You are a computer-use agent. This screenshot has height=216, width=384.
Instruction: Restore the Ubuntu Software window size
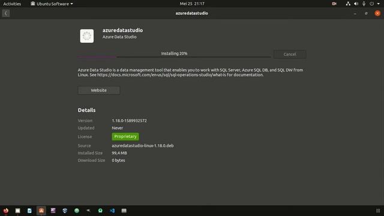(x=366, y=13)
